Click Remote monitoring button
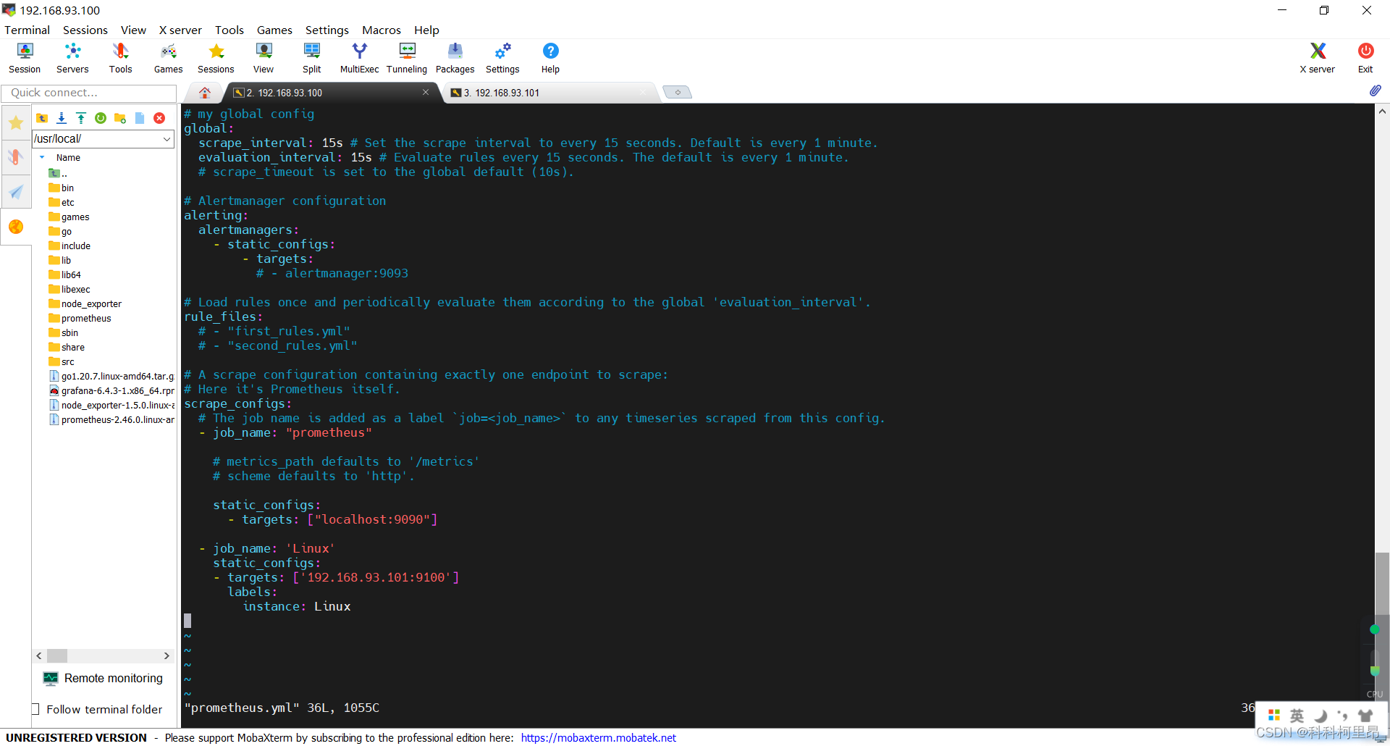Viewport: 1390px width, 746px height. pos(104,678)
